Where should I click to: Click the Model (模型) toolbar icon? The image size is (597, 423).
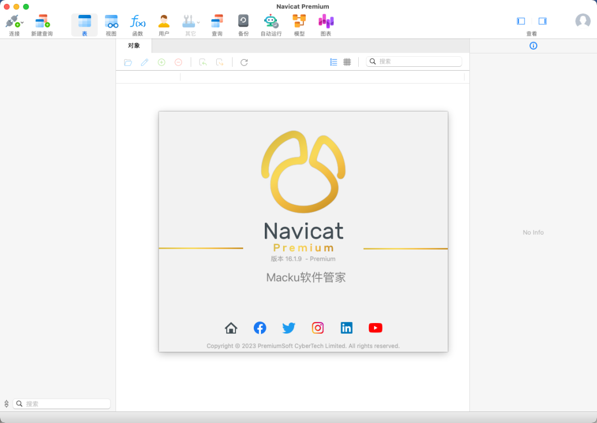pos(299,21)
